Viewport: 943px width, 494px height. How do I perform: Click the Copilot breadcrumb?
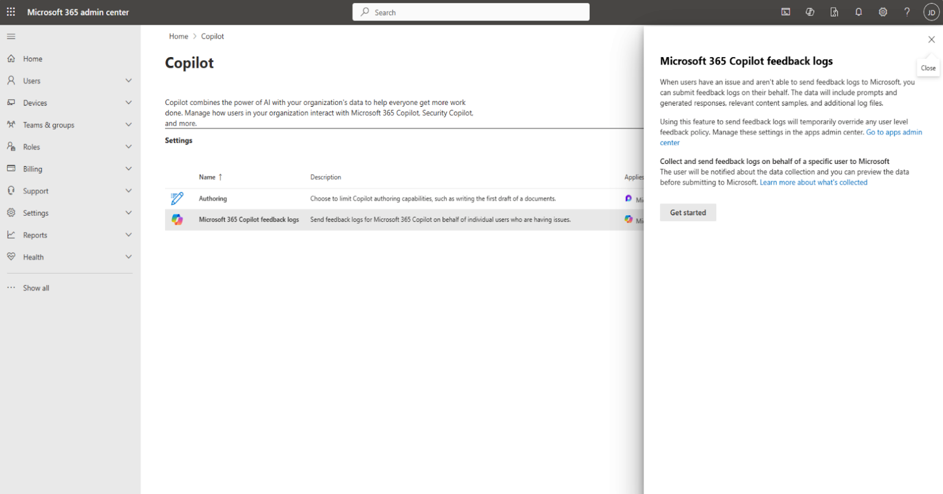pos(212,36)
